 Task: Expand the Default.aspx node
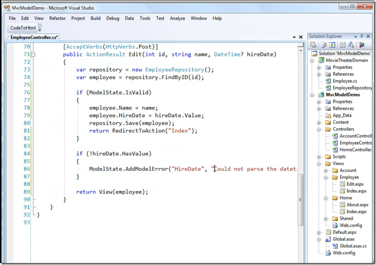[319, 233]
